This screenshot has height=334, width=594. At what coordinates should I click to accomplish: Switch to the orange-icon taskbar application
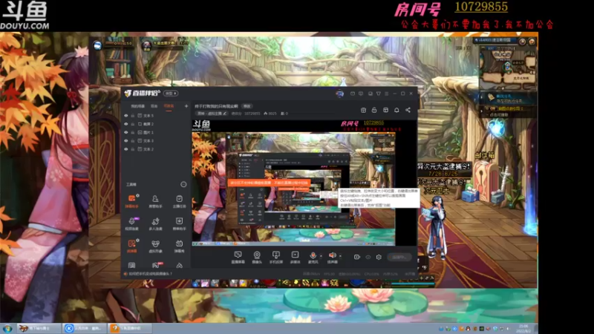129,328
